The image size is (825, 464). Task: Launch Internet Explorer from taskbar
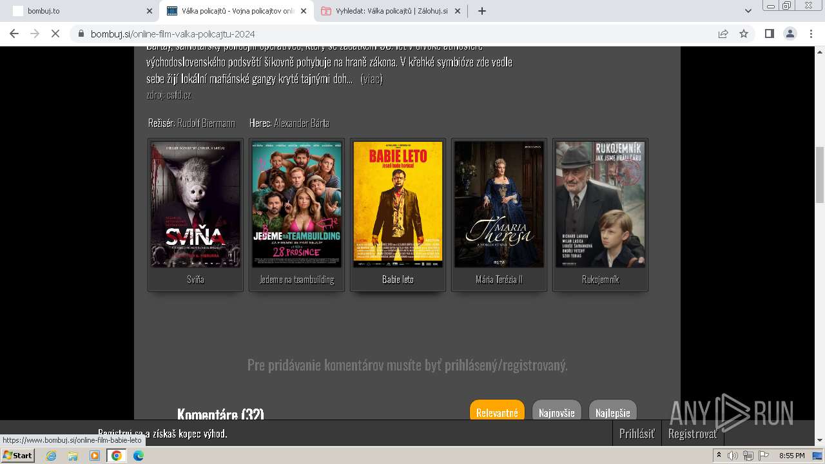tap(51, 456)
